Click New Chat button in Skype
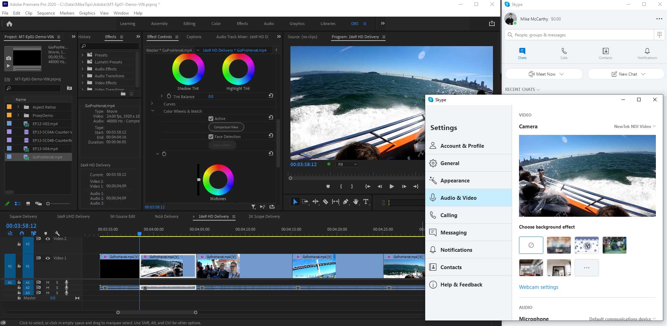667x326 pixels. click(x=626, y=74)
